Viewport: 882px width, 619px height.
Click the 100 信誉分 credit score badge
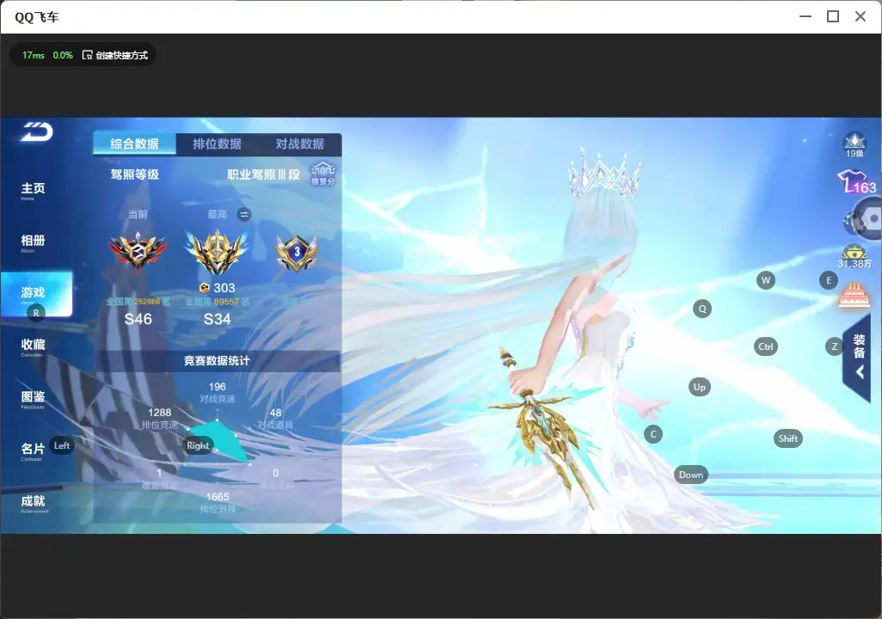click(323, 174)
